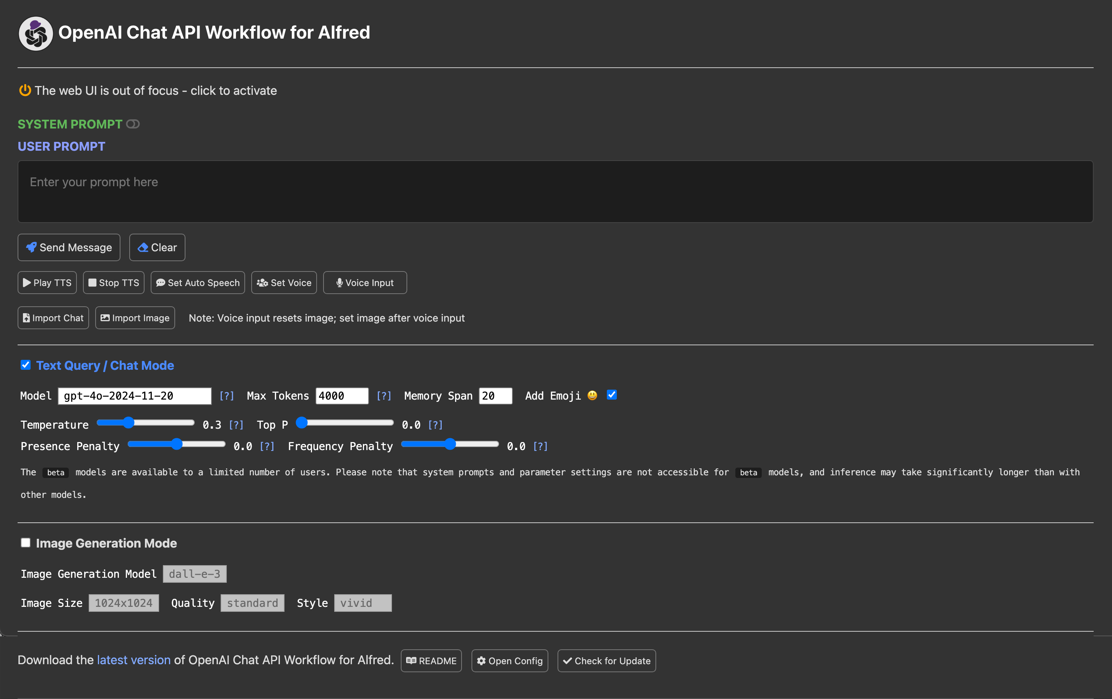Viewport: 1112px width, 699px height.
Task: Uncheck the Text Query / Chat Mode checkbox
Action: click(x=26, y=365)
